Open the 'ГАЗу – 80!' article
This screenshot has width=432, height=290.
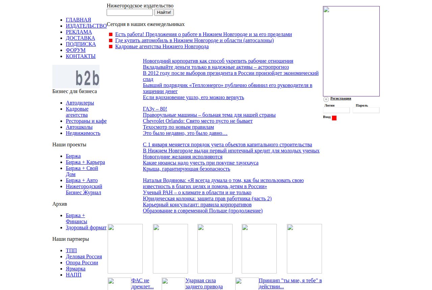[155, 109]
